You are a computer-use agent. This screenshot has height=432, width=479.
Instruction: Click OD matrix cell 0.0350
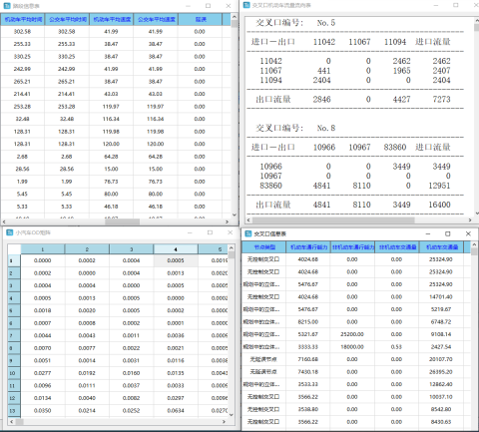(43, 411)
